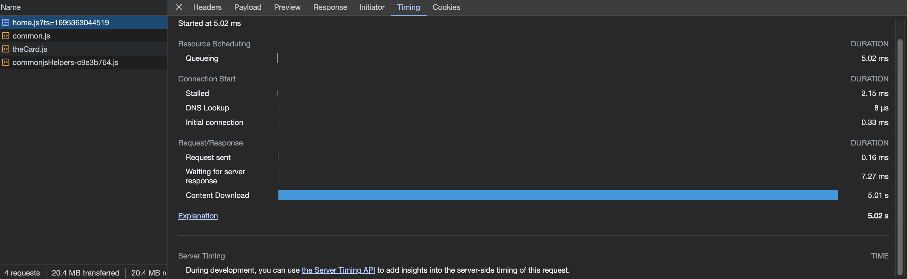
Task: Select the Preview tab
Action: pyautogui.click(x=287, y=7)
